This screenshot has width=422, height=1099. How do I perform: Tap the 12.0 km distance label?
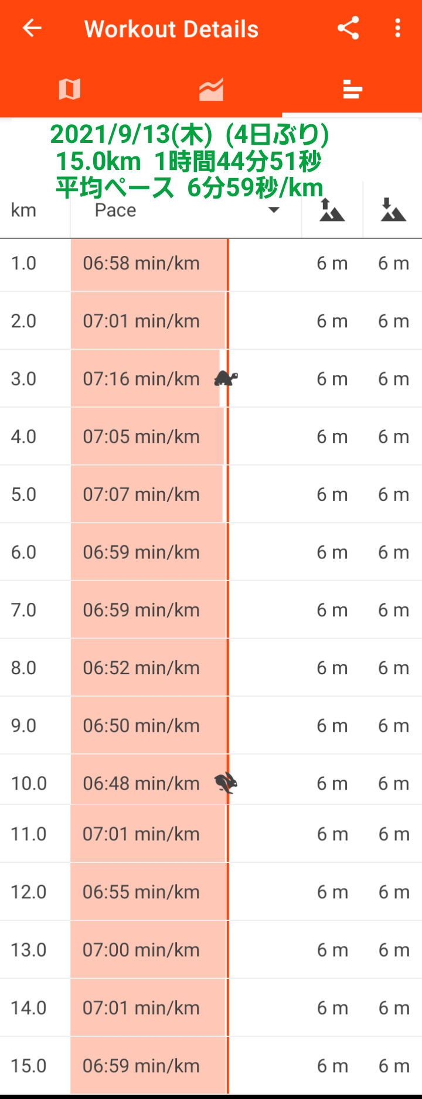click(28, 892)
